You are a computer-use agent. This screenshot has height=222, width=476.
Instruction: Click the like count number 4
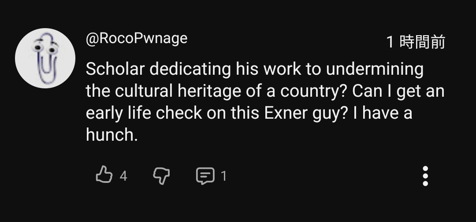pos(123,176)
